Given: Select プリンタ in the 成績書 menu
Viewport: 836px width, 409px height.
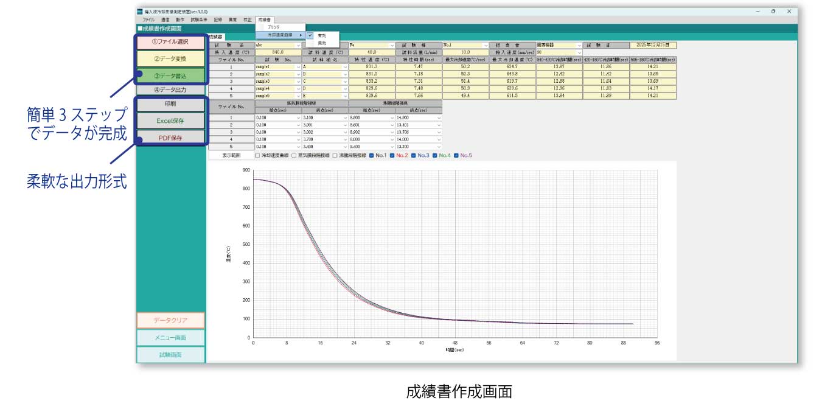Looking at the screenshot, I should pos(274,28).
